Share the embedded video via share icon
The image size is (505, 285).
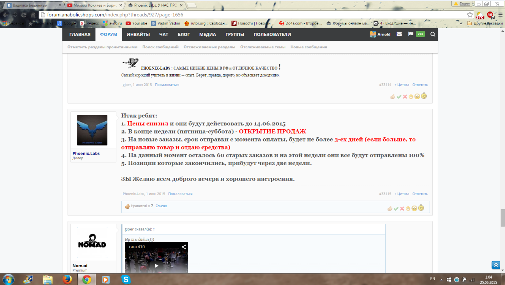(184, 247)
